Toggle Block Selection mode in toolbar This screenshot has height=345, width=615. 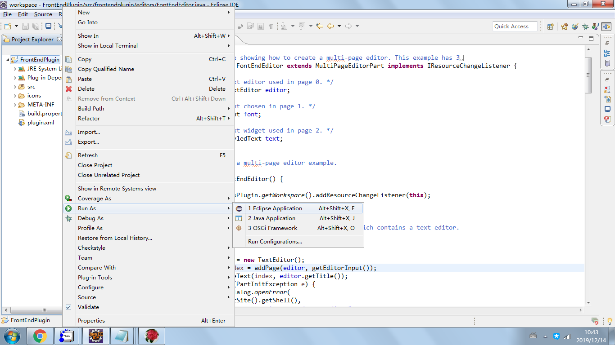click(x=261, y=27)
